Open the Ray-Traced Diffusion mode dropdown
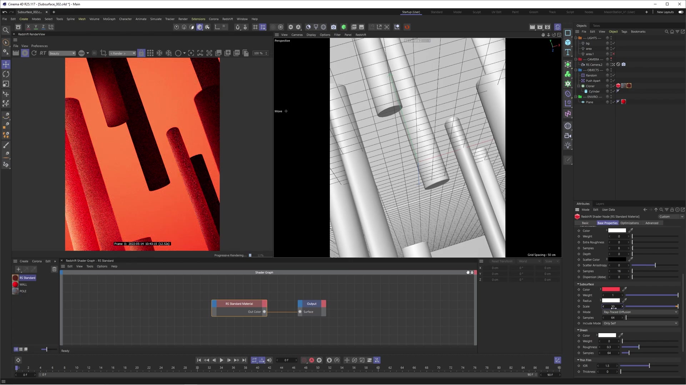This screenshot has width=686, height=385. click(x=640, y=312)
